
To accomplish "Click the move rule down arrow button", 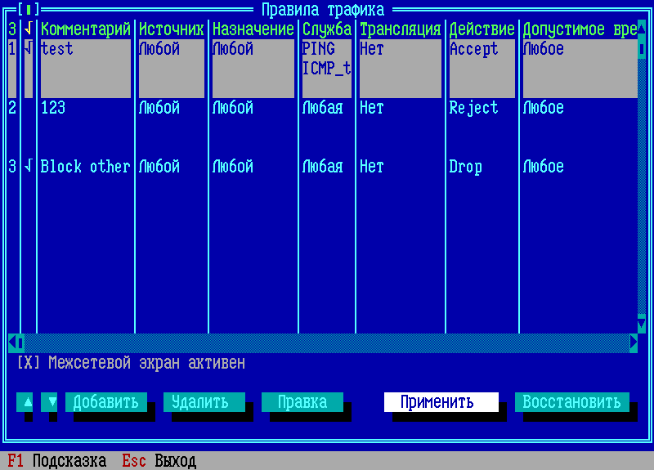I will (x=52, y=402).
